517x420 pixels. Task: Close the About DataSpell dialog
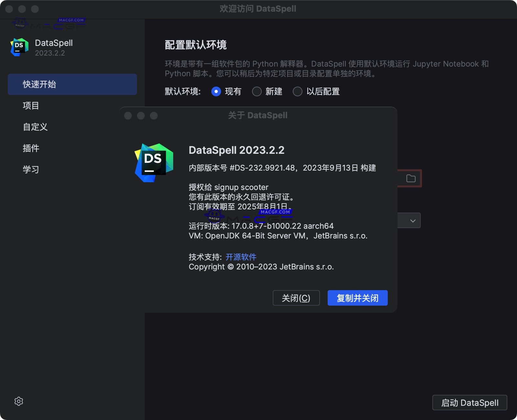point(128,116)
